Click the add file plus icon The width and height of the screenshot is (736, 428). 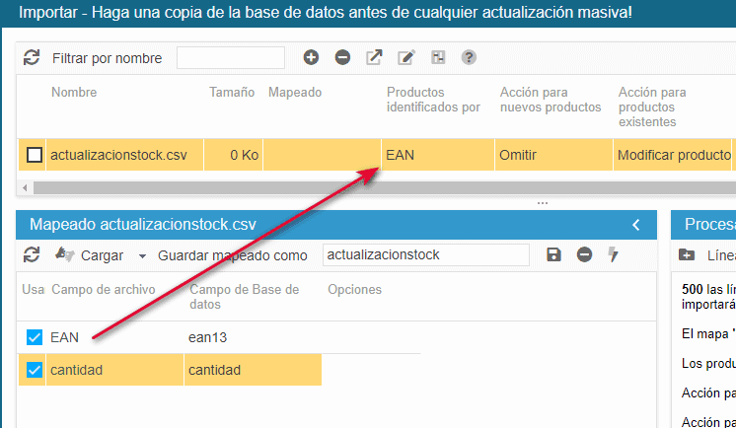[x=311, y=58]
